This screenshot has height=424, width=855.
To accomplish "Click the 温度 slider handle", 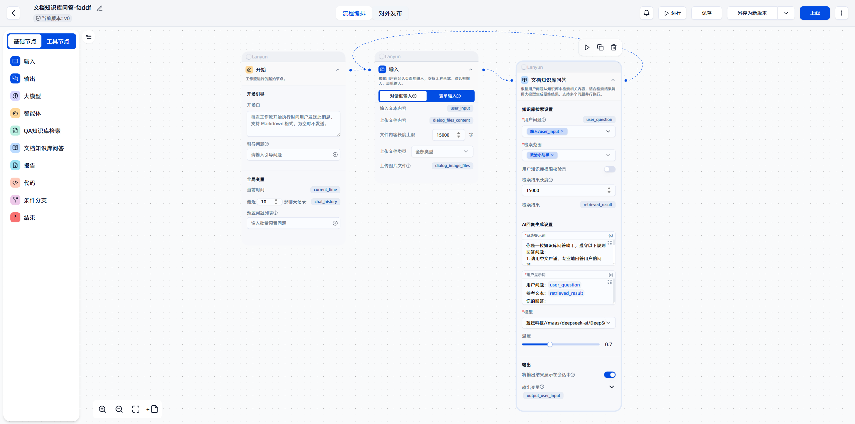I will [550, 345].
